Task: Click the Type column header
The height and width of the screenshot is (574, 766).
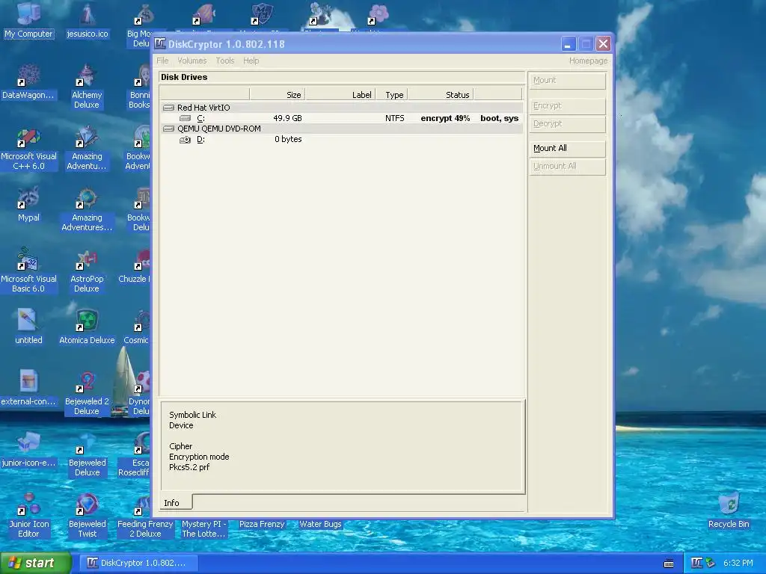Action: point(392,95)
